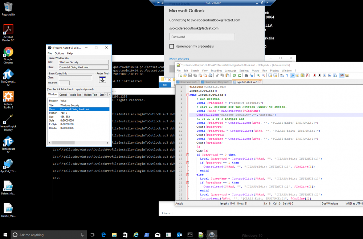Click AutoIt Finder Tool crosshair icon

point(102,80)
